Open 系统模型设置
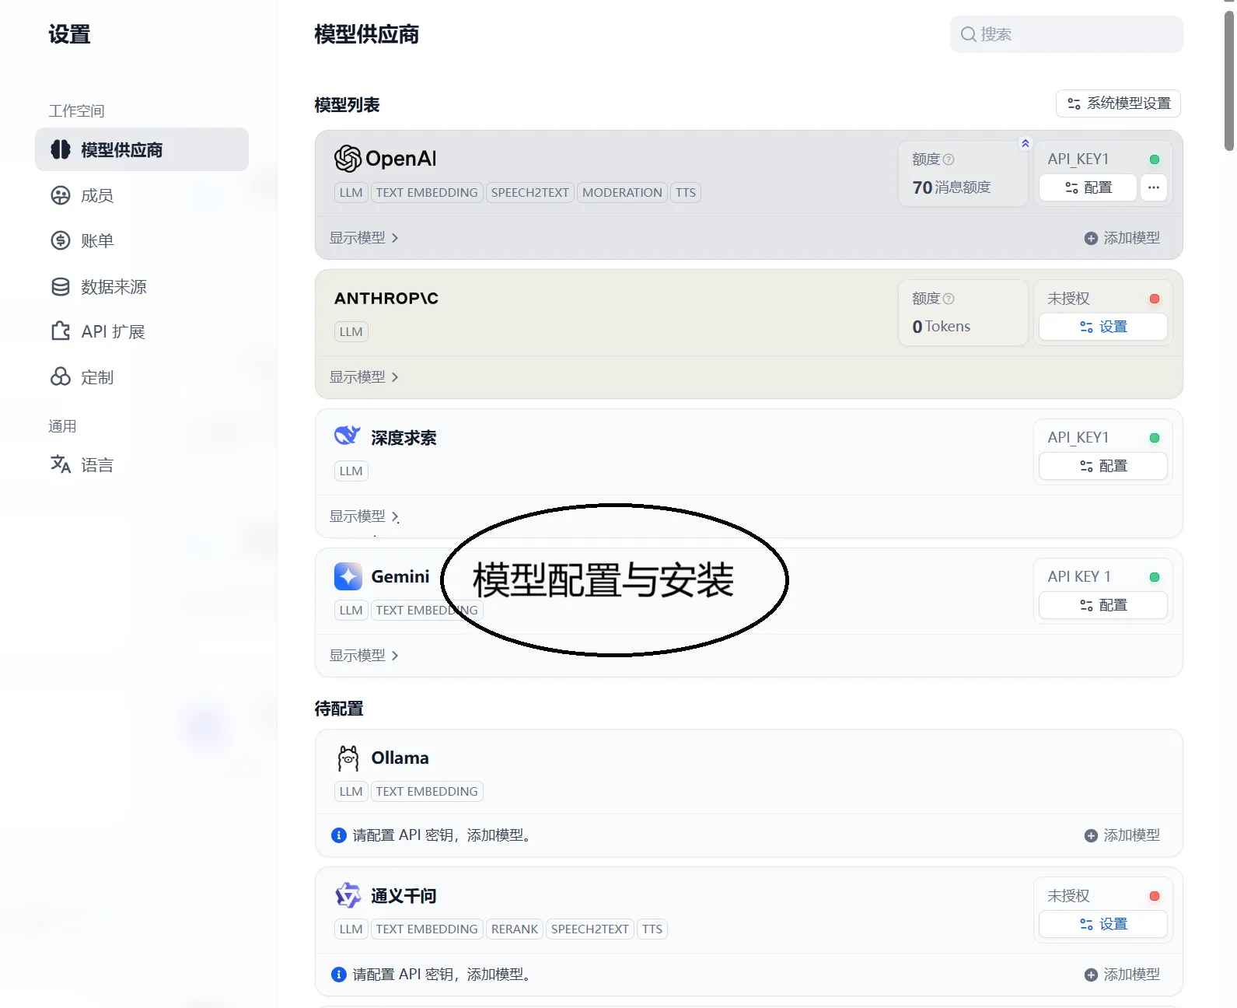Viewport: 1237px width, 1008px height. 1118,103
